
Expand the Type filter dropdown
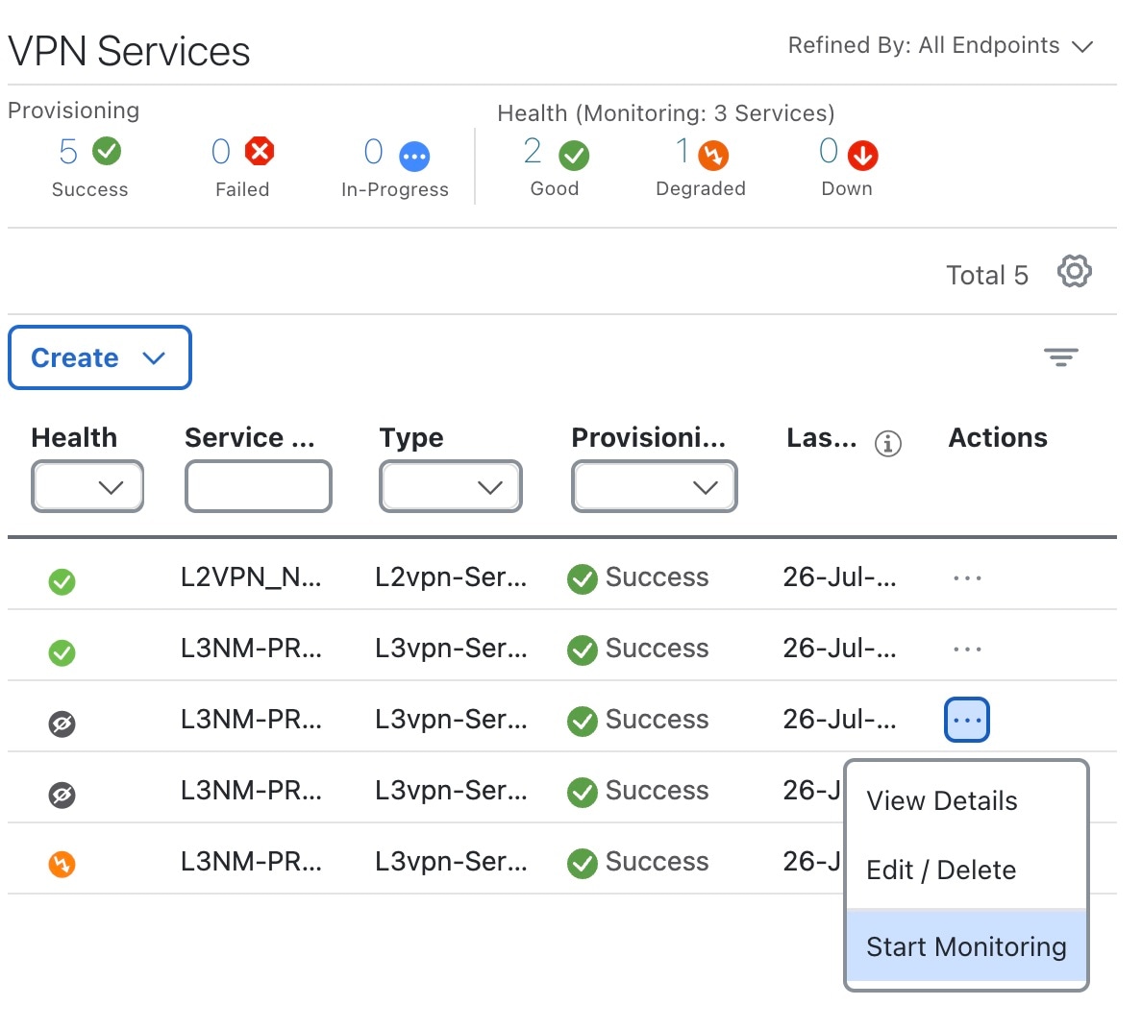[451, 487]
